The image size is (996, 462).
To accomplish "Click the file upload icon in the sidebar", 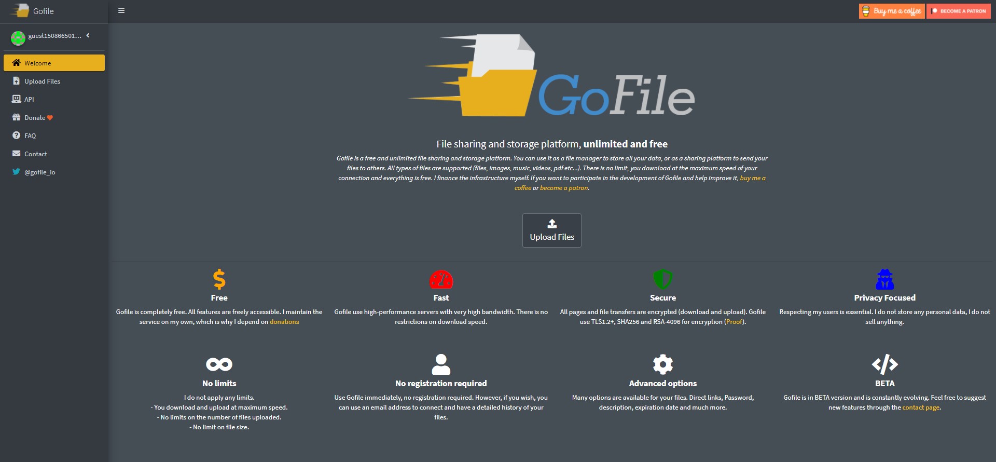I will pos(16,80).
